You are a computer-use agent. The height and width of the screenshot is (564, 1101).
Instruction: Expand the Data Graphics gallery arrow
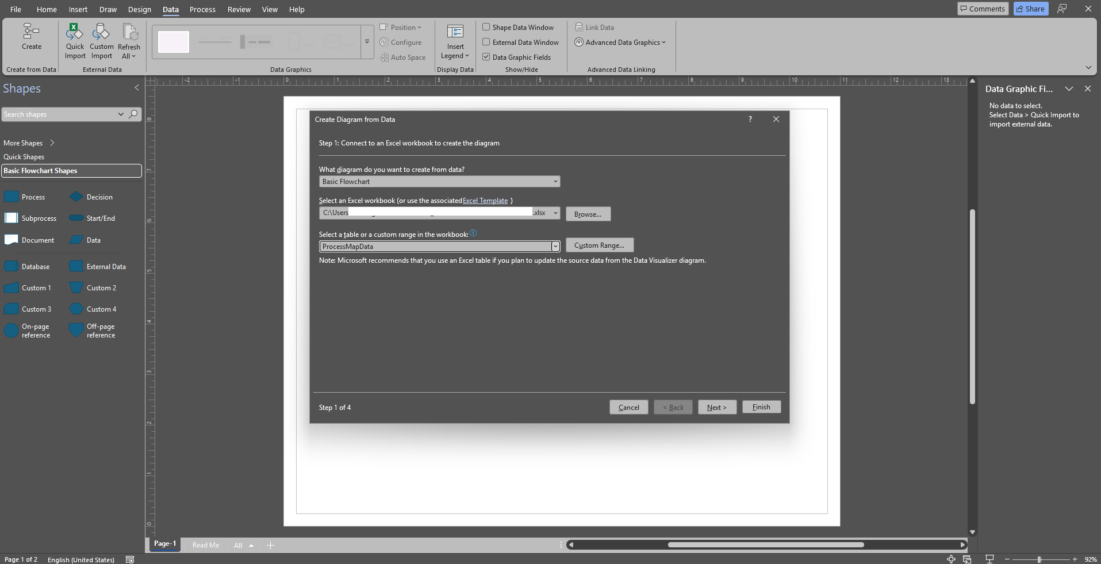[367, 41]
